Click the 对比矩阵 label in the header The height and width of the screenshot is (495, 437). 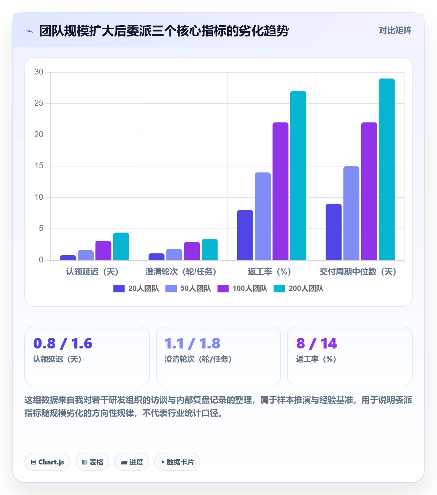tap(395, 31)
